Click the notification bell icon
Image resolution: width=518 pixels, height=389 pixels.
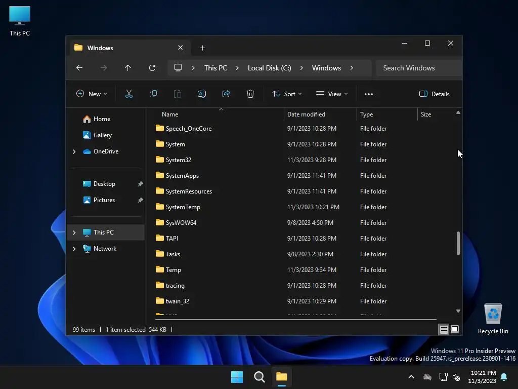(x=504, y=377)
